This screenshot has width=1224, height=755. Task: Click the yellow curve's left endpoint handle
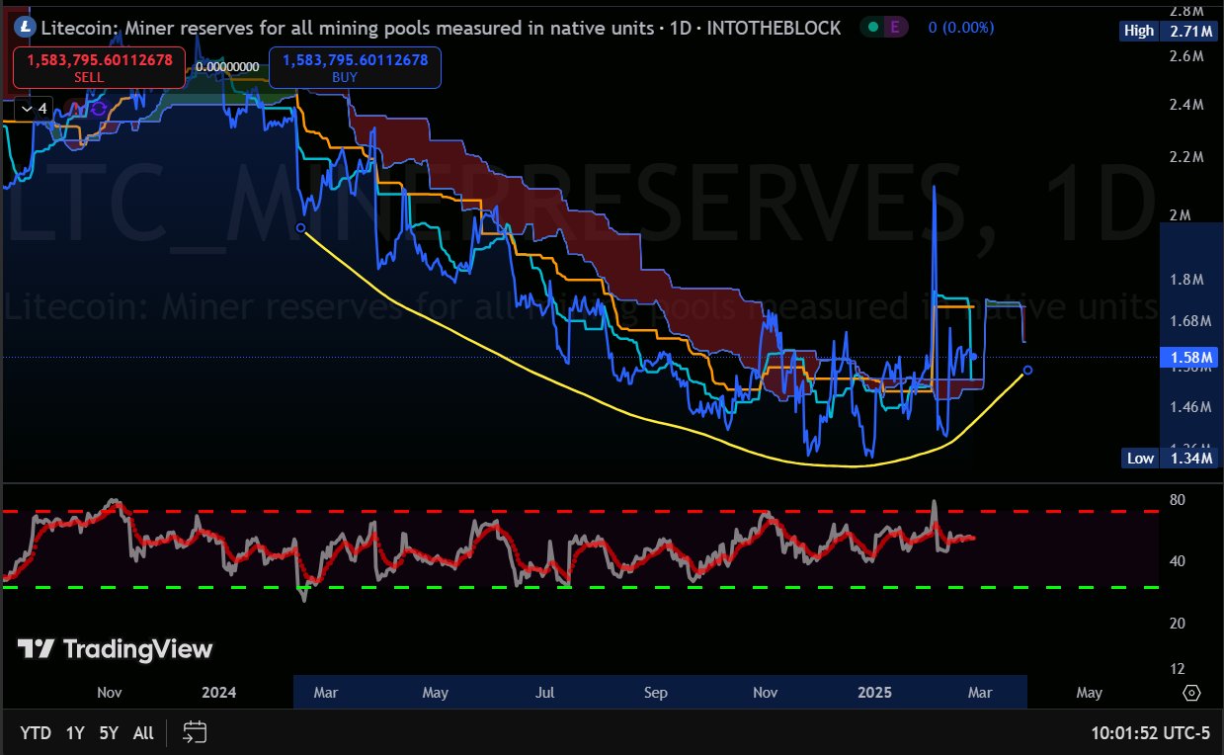(301, 228)
